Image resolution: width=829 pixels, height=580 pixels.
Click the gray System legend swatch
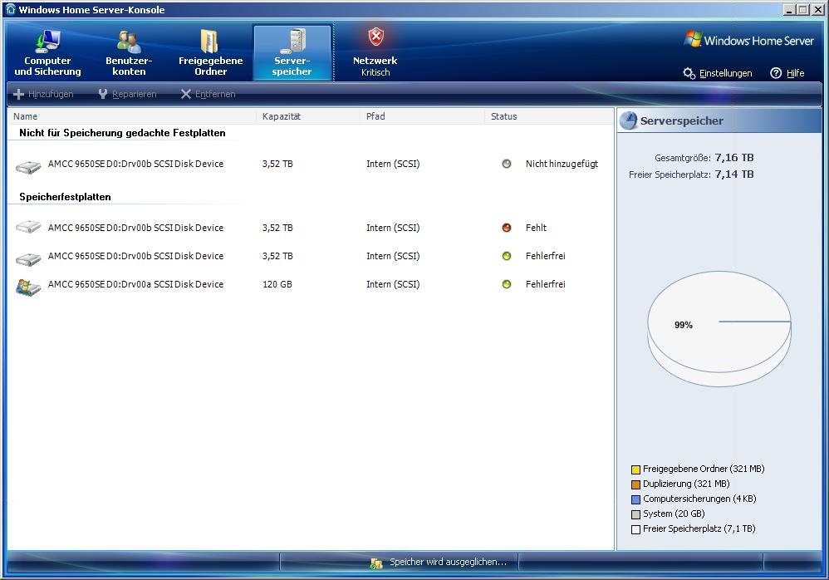coord(636,514)
